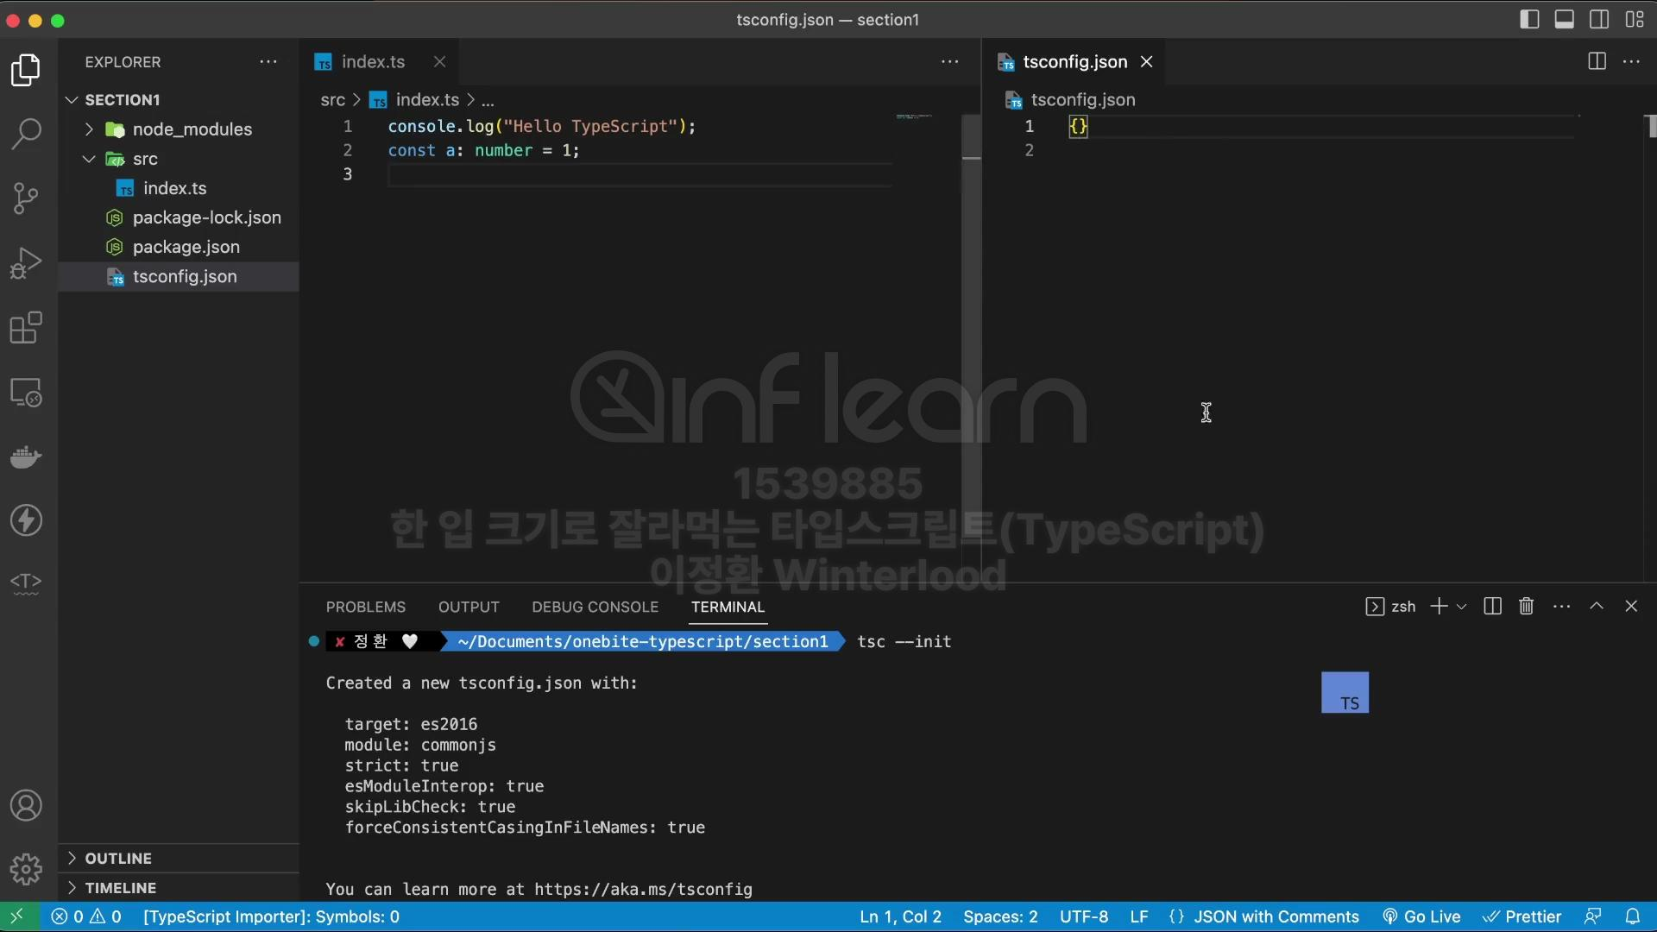Open the Source Control view

[x=26, y=198]
